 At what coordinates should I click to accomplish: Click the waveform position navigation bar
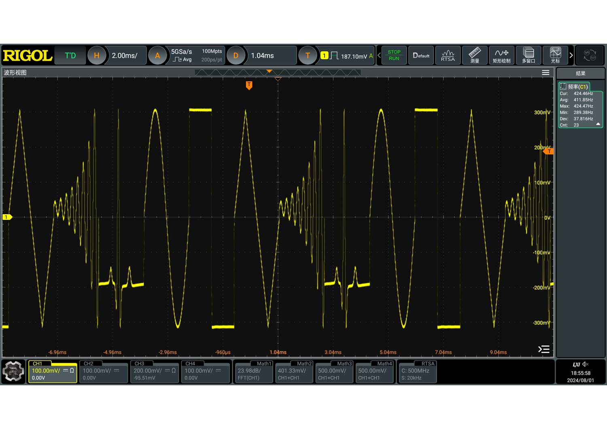[278, 72]
